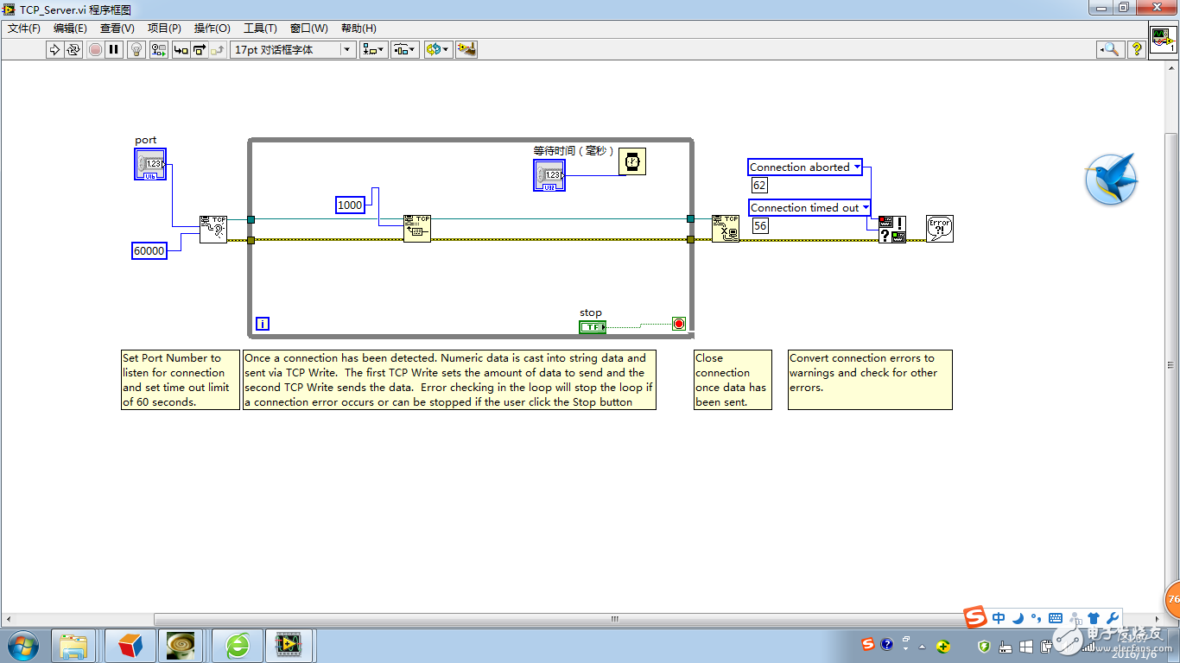Toggle the Sogou moon half-width mode

[x=1018, y=618]
